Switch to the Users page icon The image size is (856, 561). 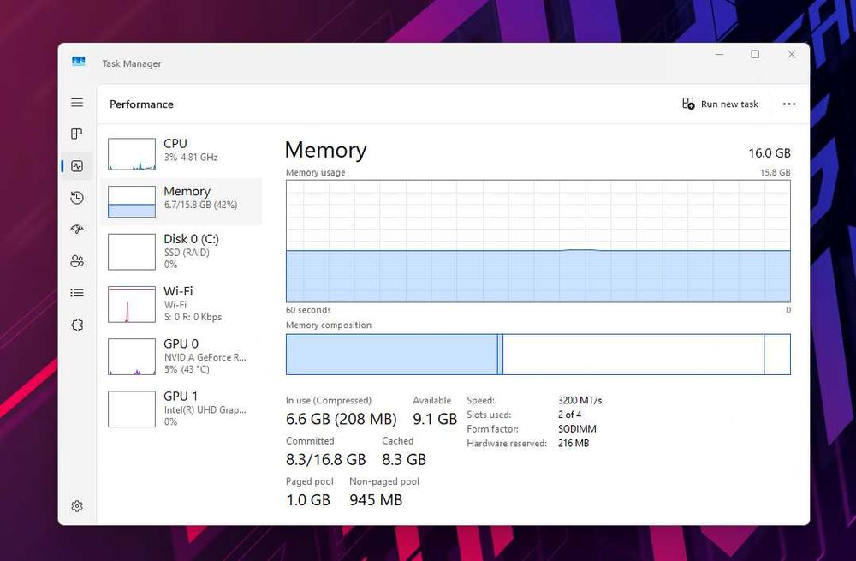pos(77,261)
